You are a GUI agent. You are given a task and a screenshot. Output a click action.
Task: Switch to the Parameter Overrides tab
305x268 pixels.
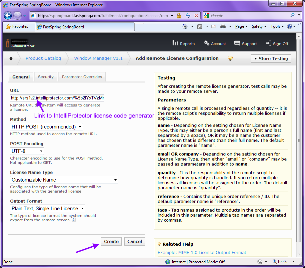[82, 77]
